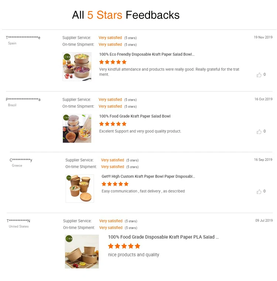Screen dimensions: 277x281
Task: Click star rating under Food Grade Salad Bowl
Action: (113, 124)
